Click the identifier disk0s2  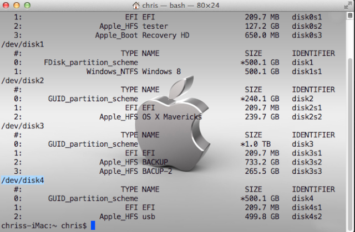pyautogui.click(x=307, y=26)
